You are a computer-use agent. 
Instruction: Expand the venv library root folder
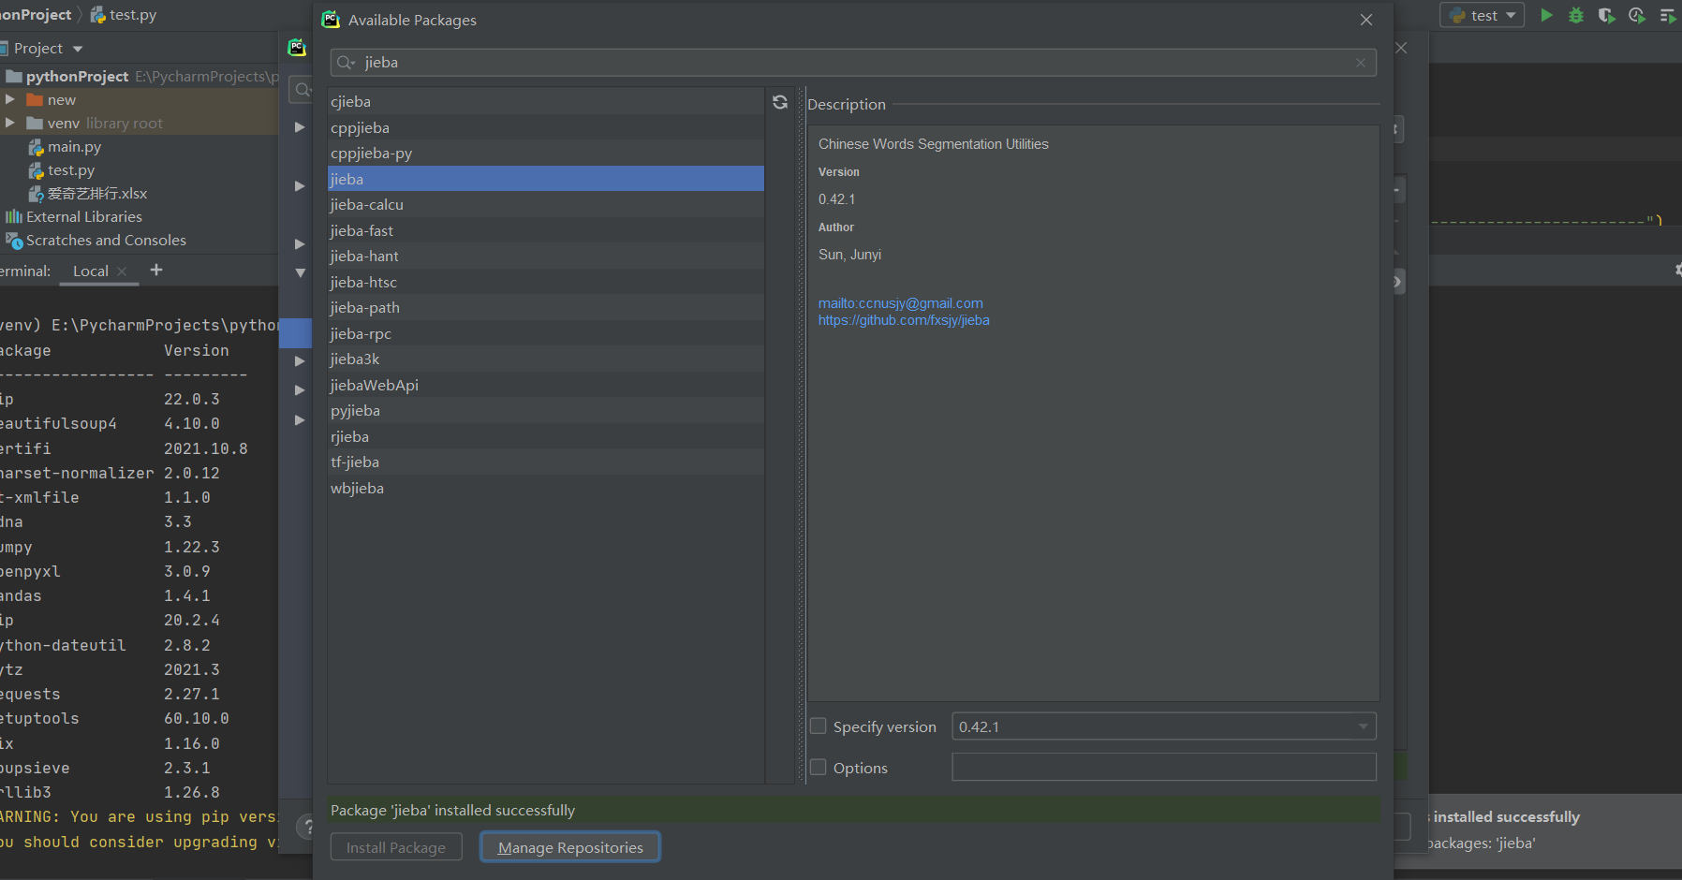pos(9,123)
